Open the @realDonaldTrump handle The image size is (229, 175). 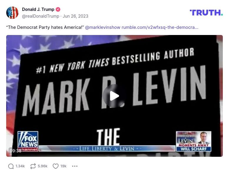(41, 16)
